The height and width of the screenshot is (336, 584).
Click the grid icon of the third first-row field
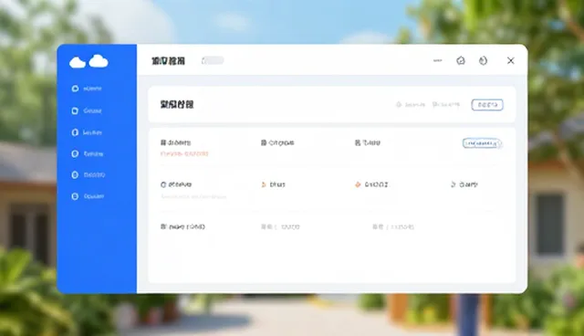[358, 142]
